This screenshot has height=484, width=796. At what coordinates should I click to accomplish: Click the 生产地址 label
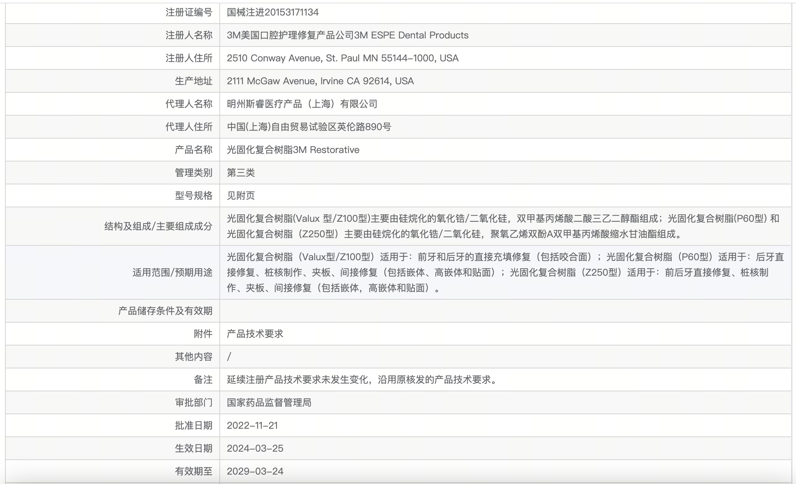pyautogui.click(x=194, y=81)
